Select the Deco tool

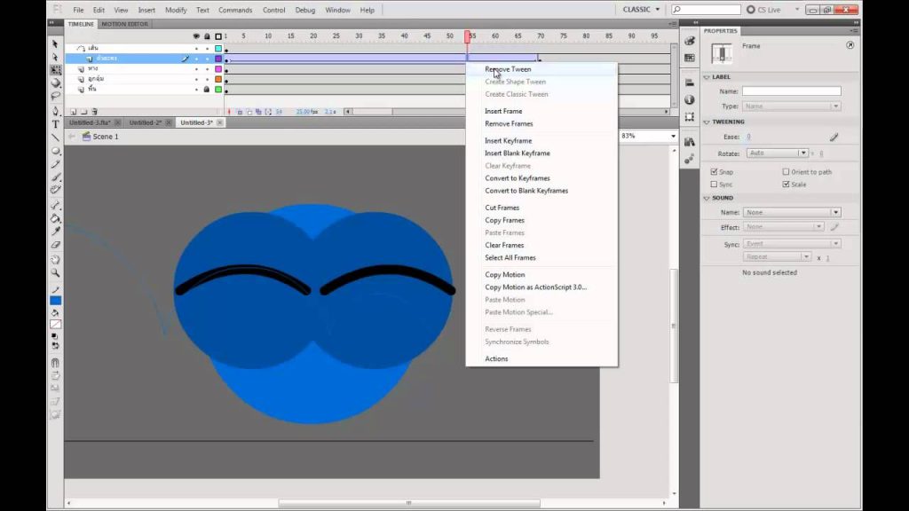pos(55,190)
